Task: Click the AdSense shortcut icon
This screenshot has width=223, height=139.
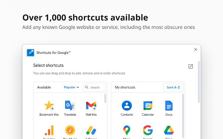Action: pos(91,130)
